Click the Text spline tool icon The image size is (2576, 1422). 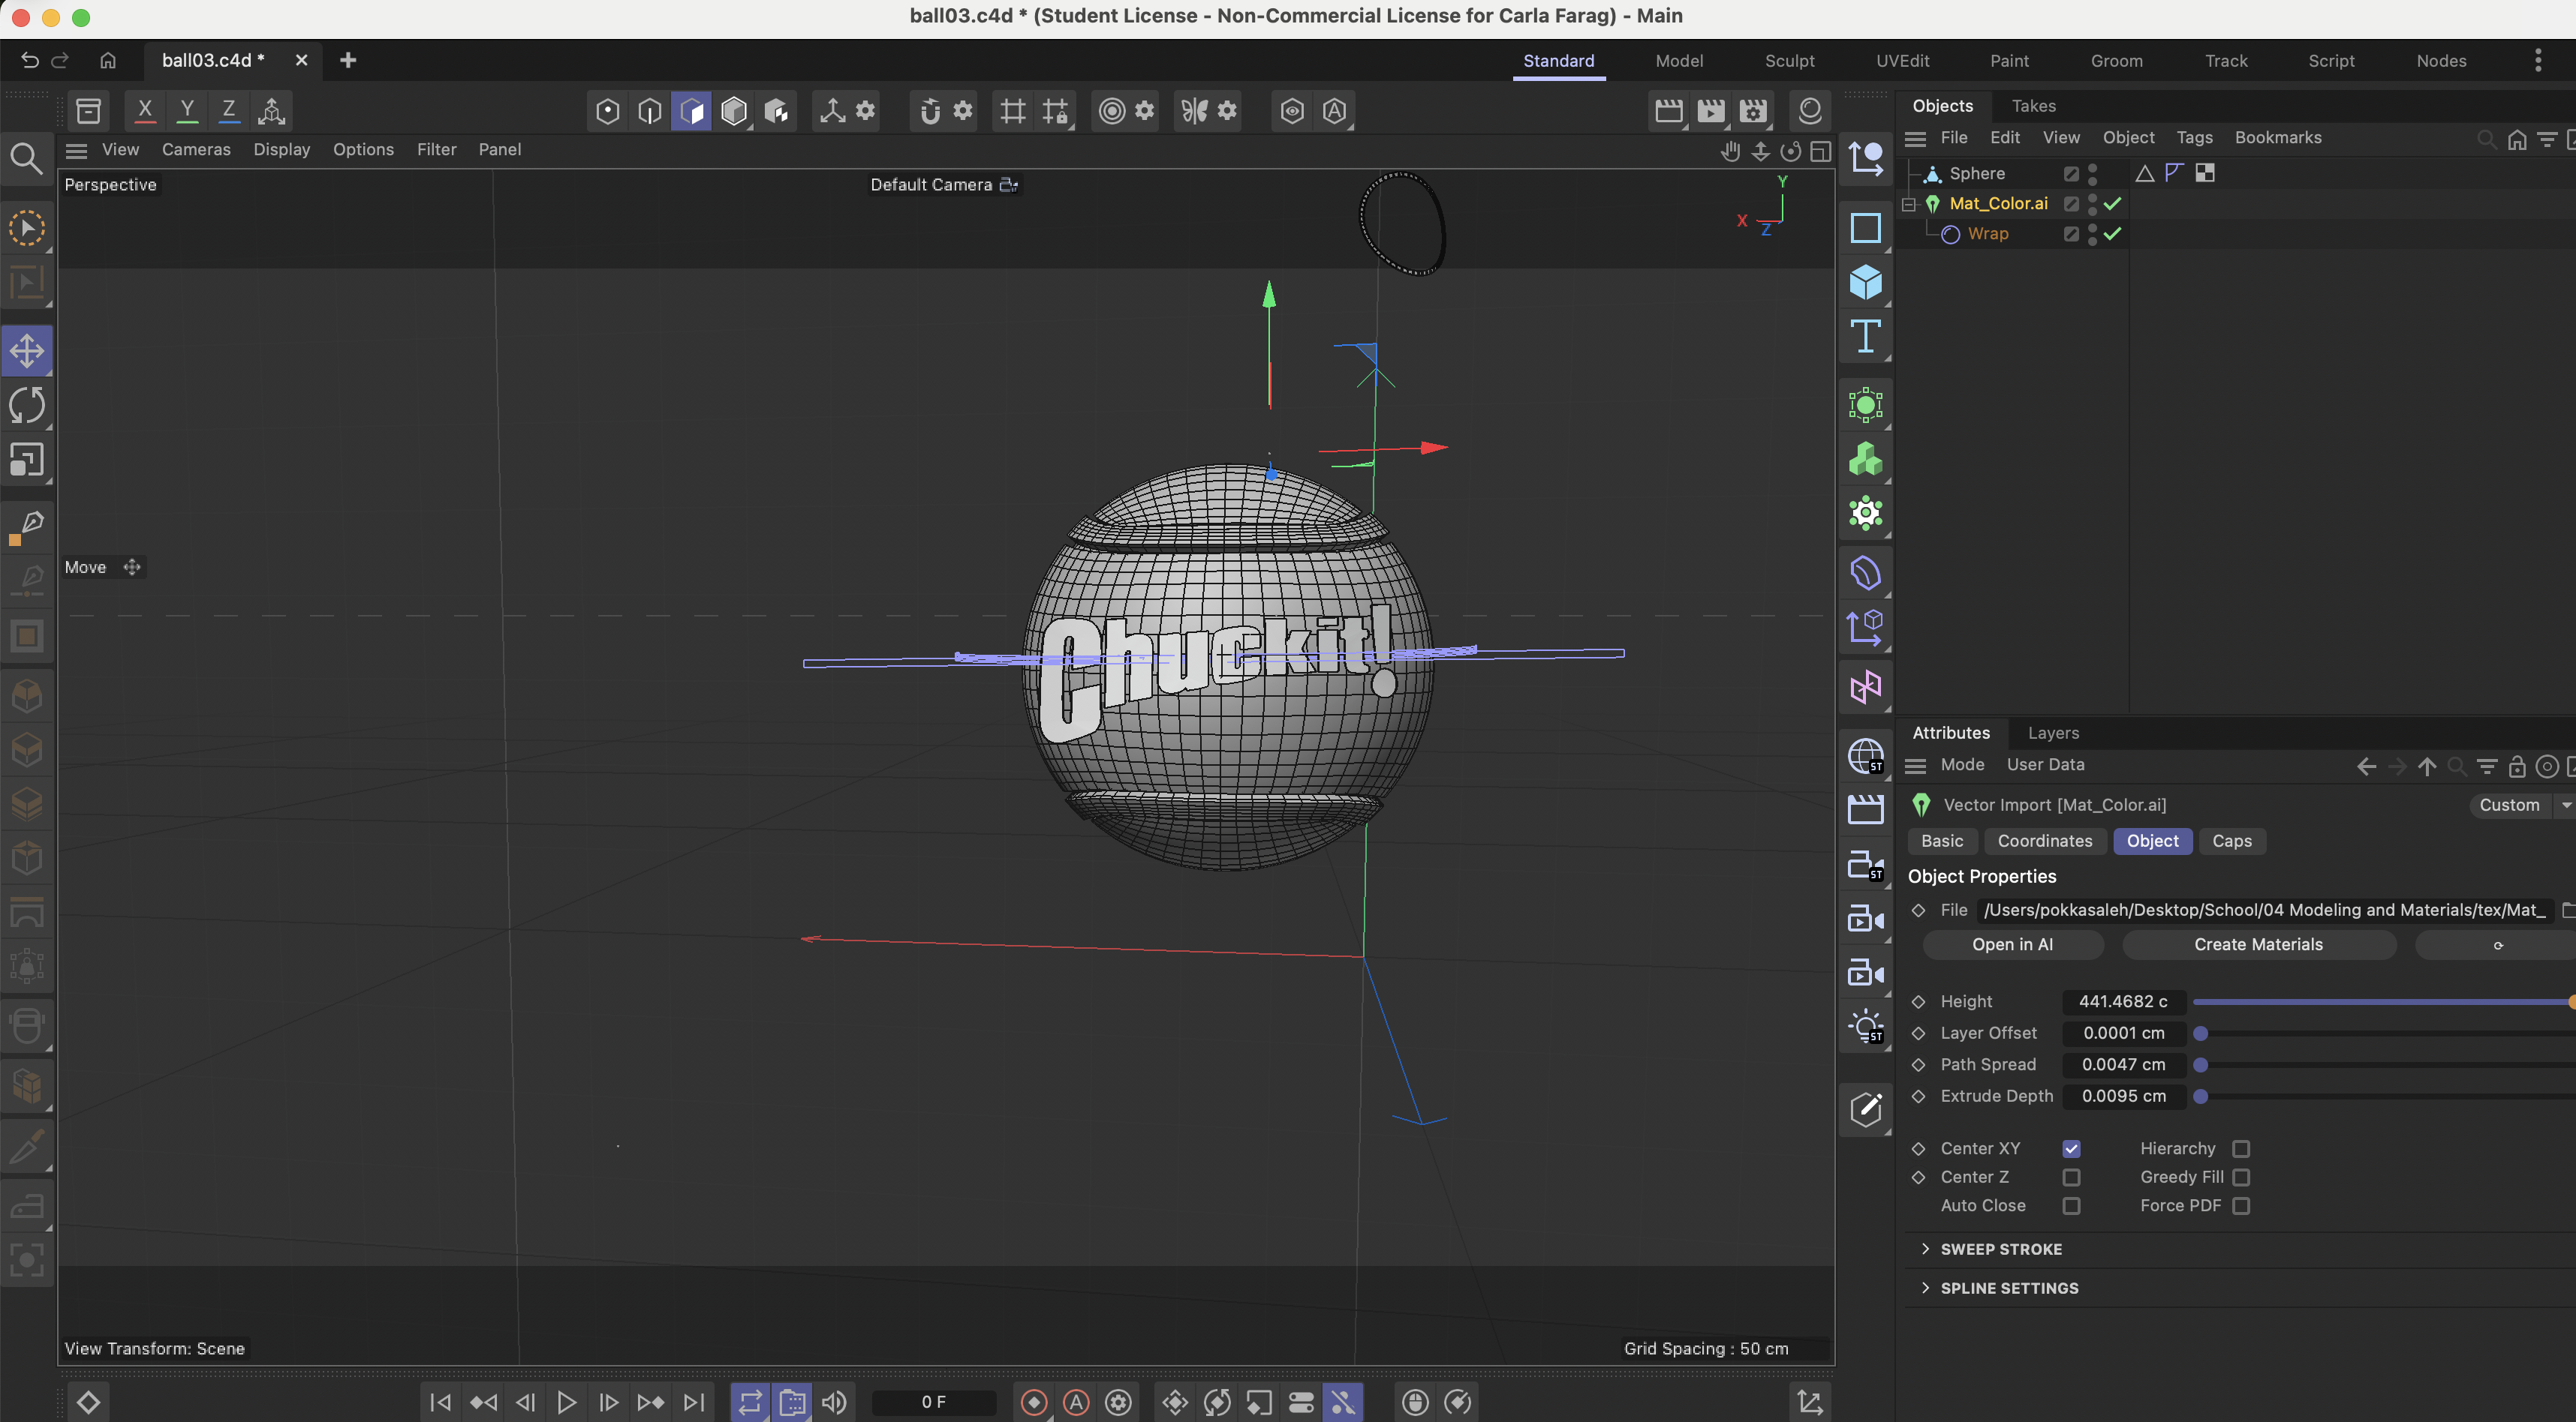[x=1865, y=337]
